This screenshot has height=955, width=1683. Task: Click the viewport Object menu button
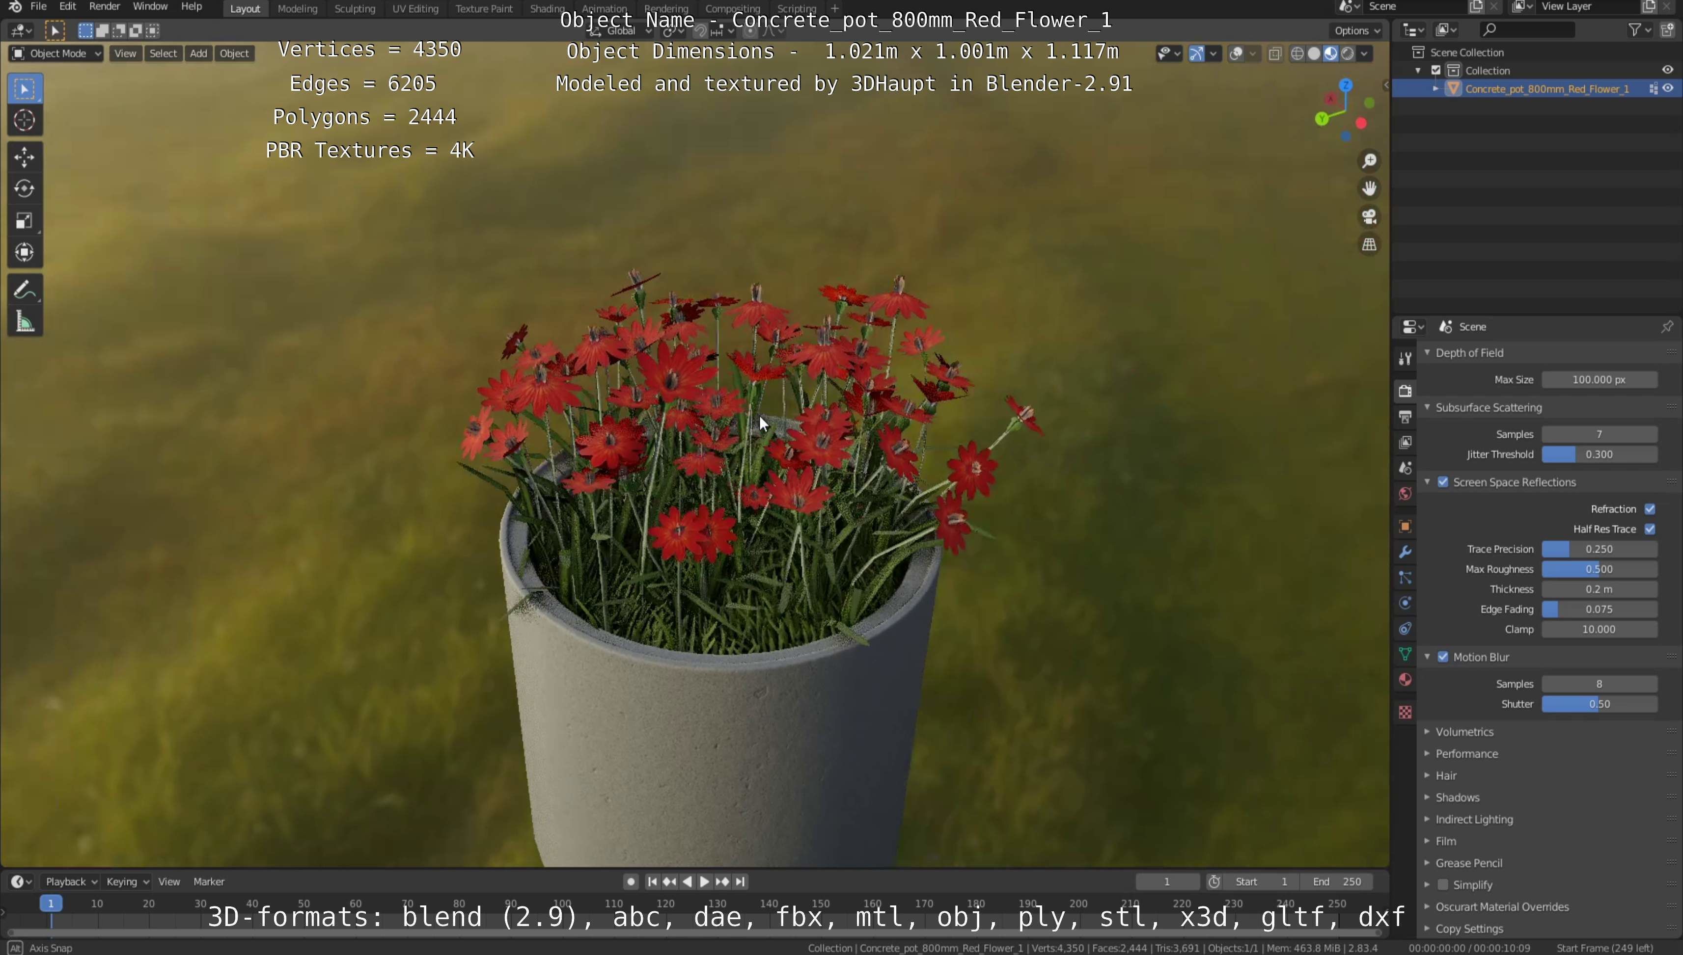tap(234, 54)
